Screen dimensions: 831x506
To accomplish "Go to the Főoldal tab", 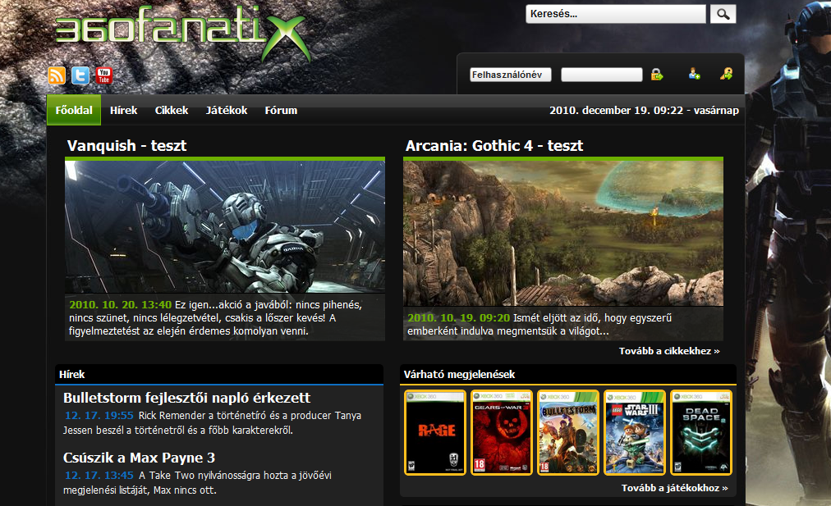I will [x=74, y=110].
